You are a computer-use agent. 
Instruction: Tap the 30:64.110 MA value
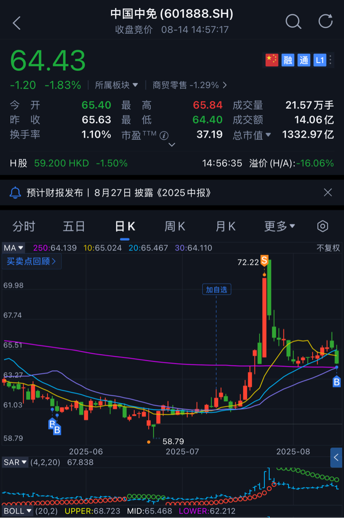click(193, 248)
